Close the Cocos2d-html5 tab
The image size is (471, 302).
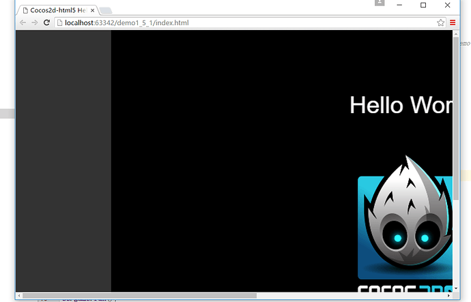[x=93, y=10]
